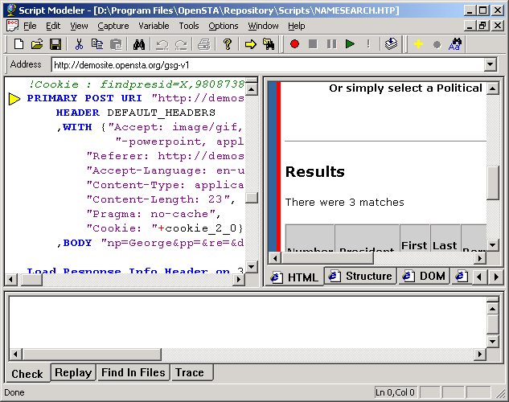
Task: Open the Edit menu
Action: click(x=53, y=26)
